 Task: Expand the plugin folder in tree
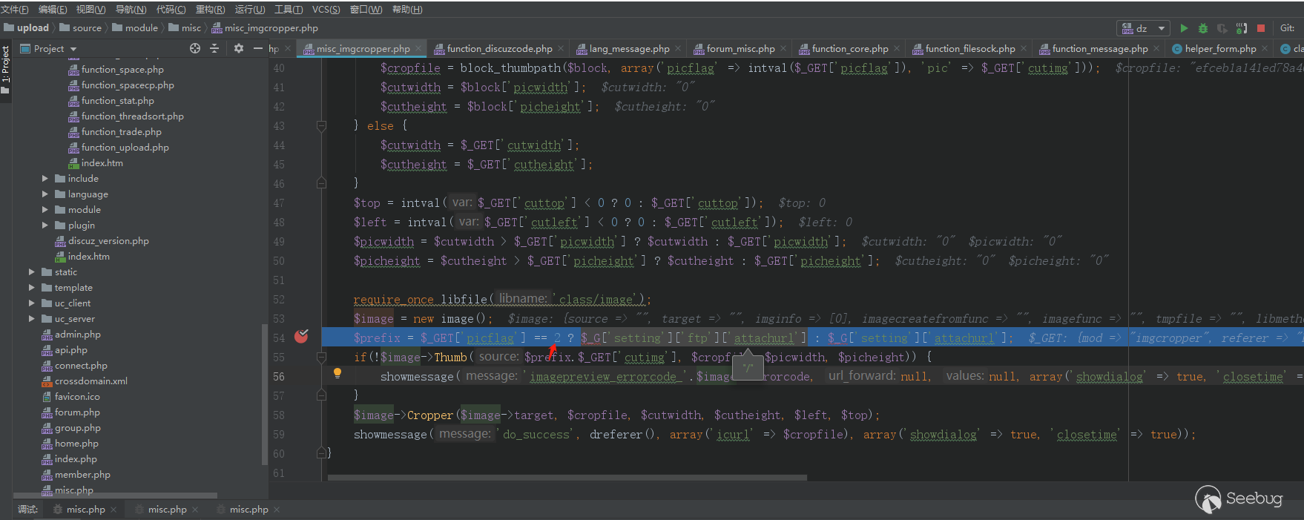tap(45, 226)
